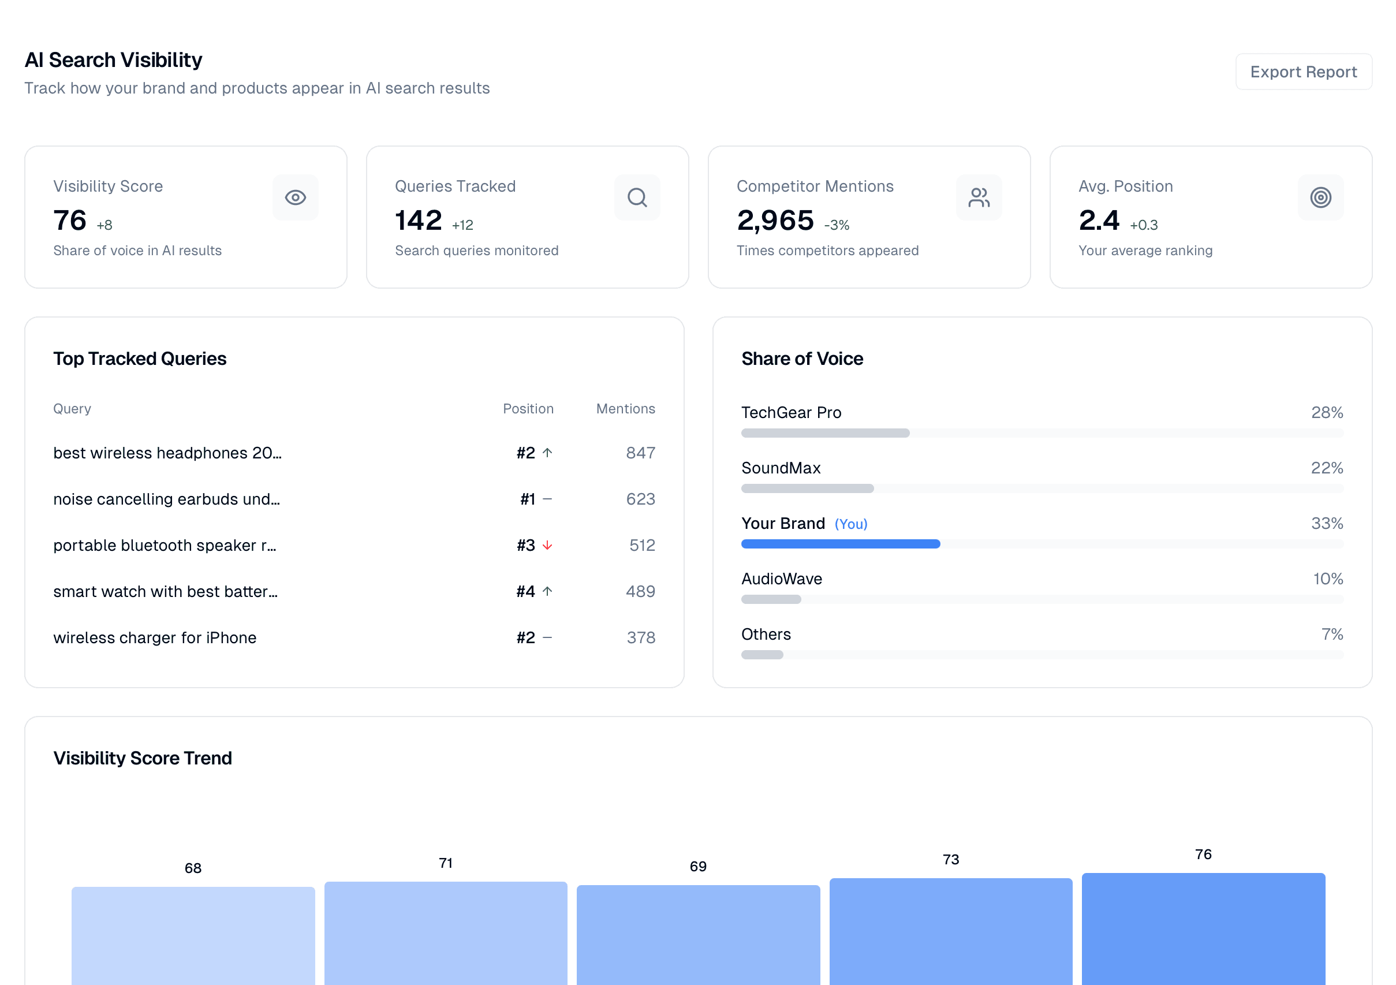Click the Position column header
The image size is (1396, 985).
pos(528,409)
